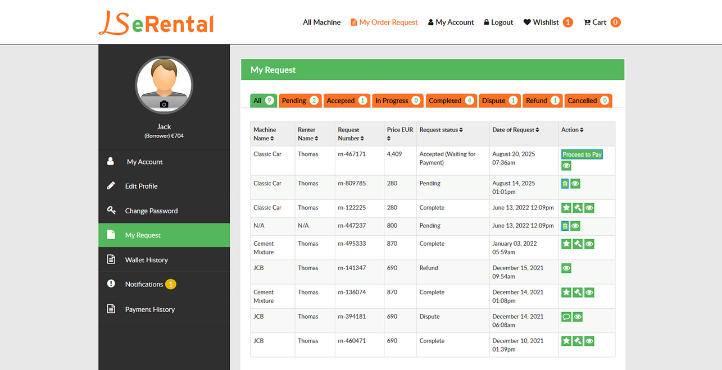Screen dimensions: 722x370
Task: Rate the completed request rn-122225
Action: [x=566, y=208]
